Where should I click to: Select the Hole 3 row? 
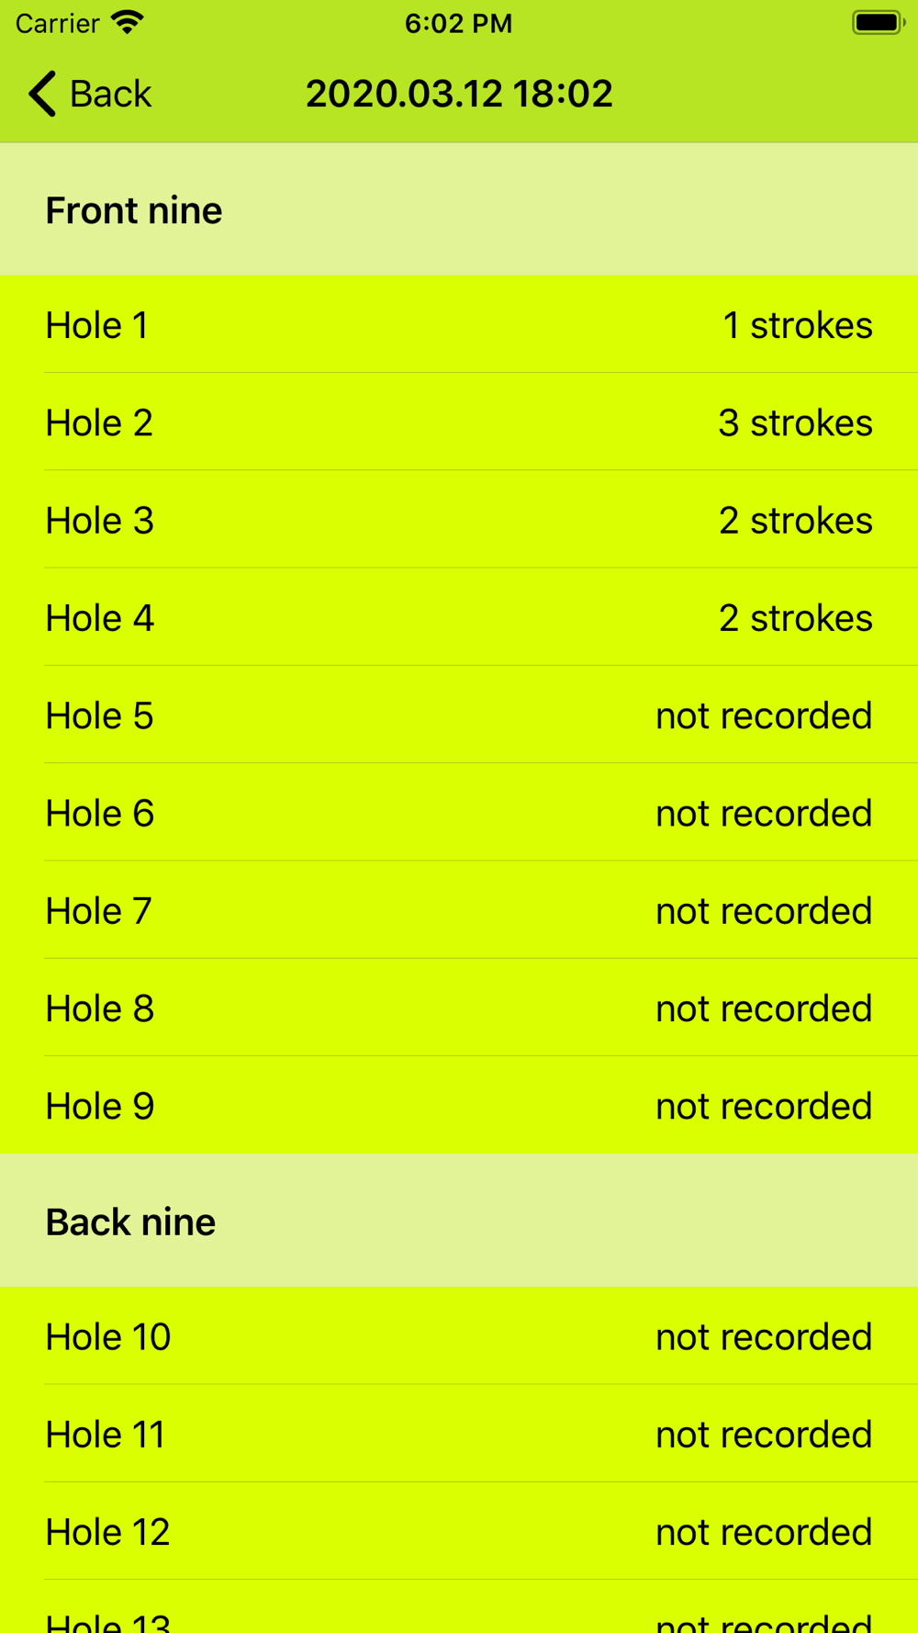coord(459,519)
